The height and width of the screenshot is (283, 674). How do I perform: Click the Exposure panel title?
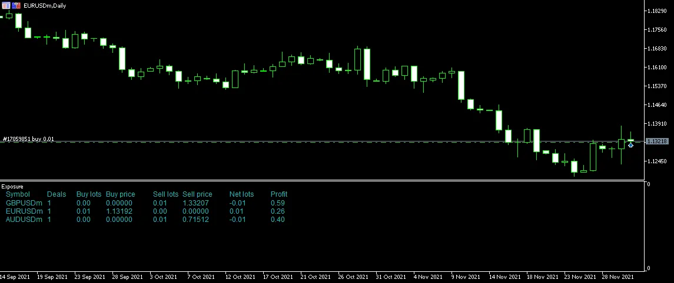[x=12, y=186]
